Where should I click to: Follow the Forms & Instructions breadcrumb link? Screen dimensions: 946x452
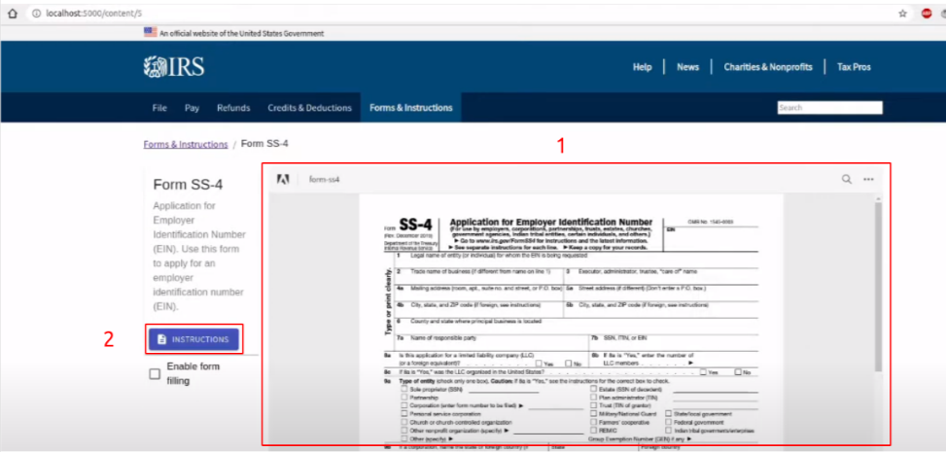(186, 144)
